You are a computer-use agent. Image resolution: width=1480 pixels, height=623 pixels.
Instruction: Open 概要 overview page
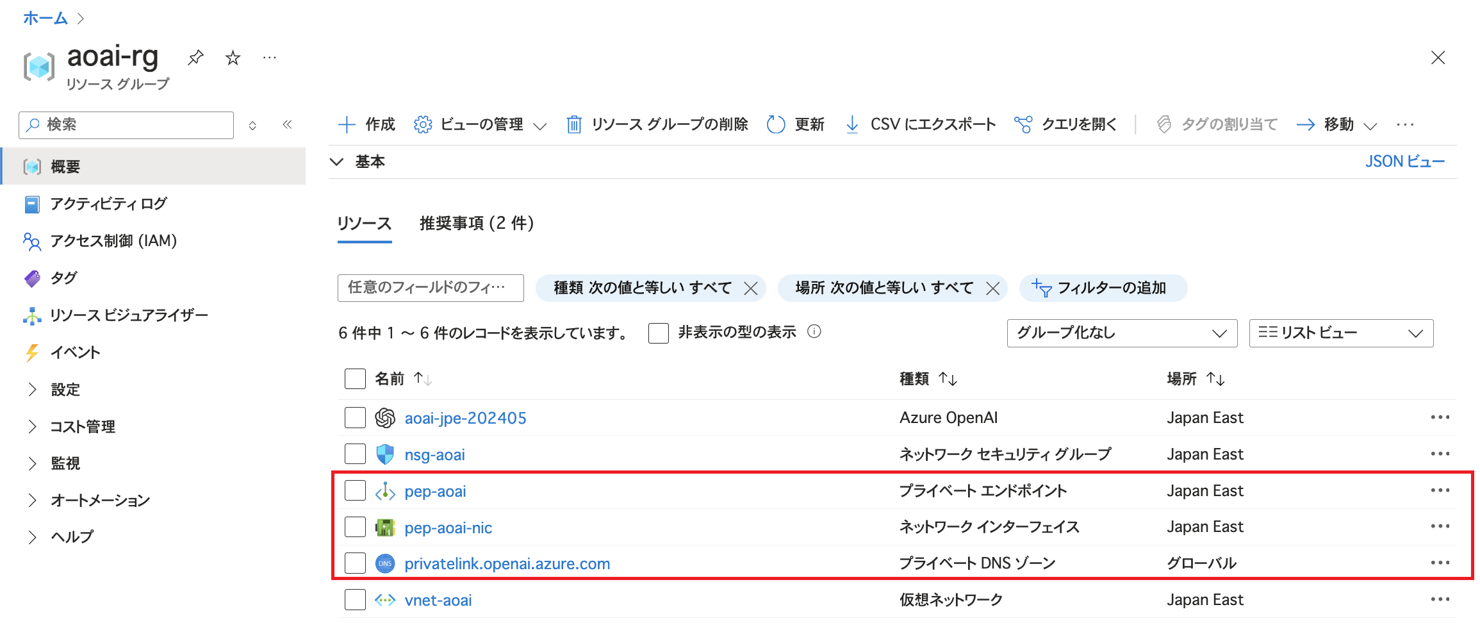click(x=154, y=167)
